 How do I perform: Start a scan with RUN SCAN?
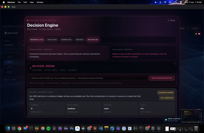pyautogui.click(x=52, y=40)
